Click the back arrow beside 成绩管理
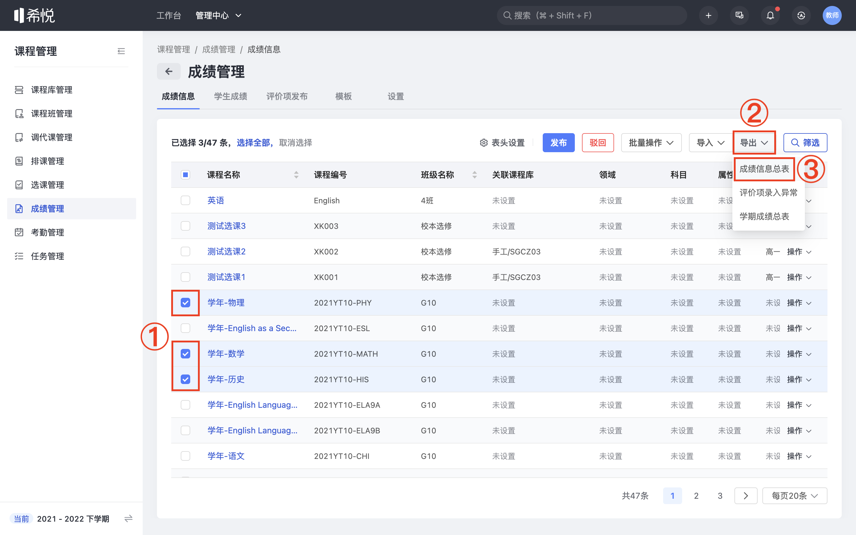Screen dimensions: 856x535 pos(169,71)
